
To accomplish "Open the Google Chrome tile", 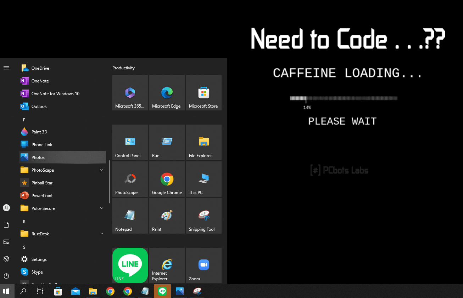I will pyautogui.click(x=167, y=179).
